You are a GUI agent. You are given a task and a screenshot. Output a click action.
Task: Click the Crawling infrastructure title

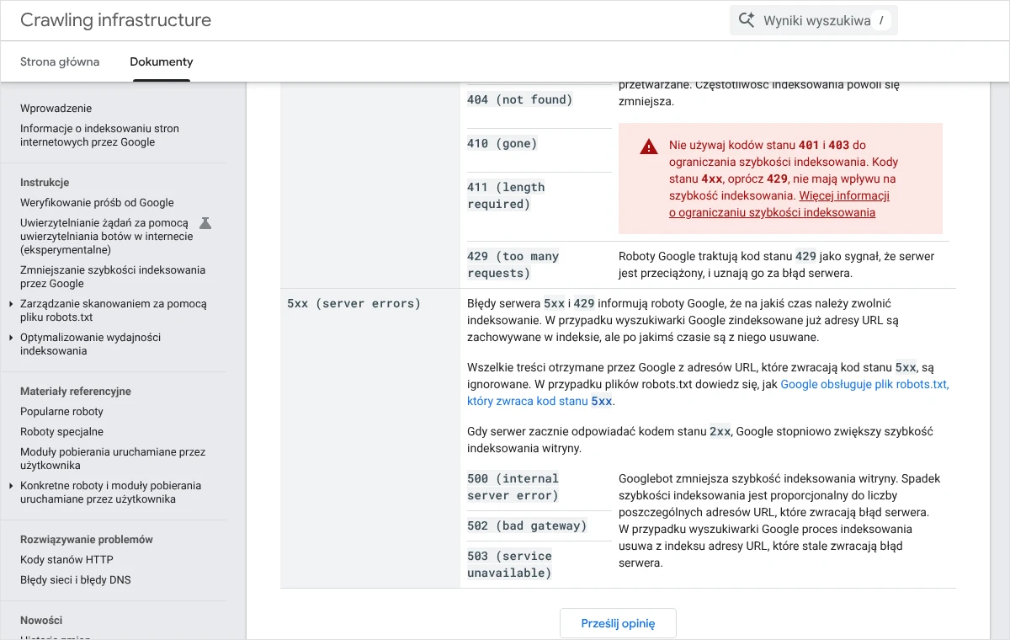pos(115,20)
